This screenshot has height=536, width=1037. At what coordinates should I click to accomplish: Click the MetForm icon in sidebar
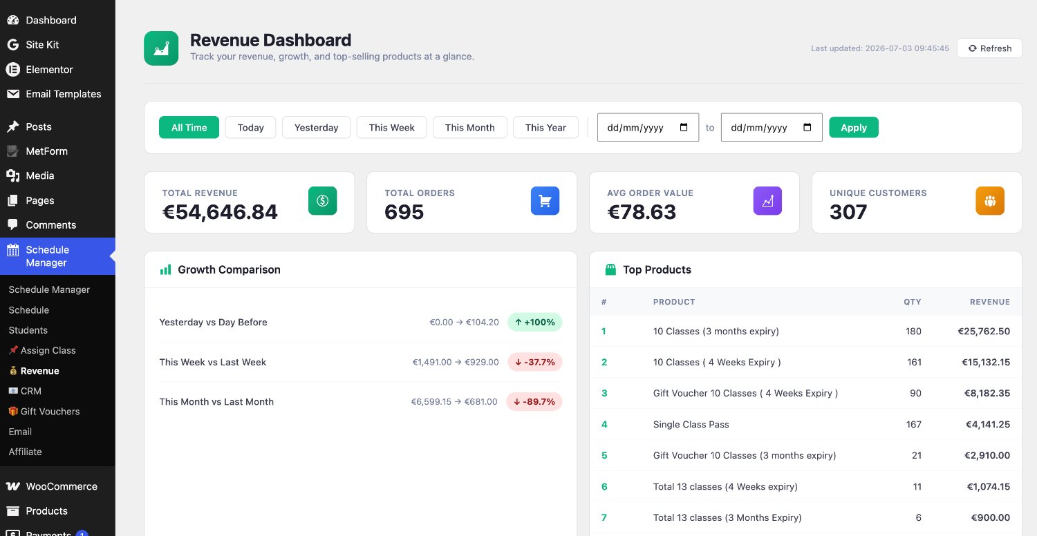(x=12, y=151)
